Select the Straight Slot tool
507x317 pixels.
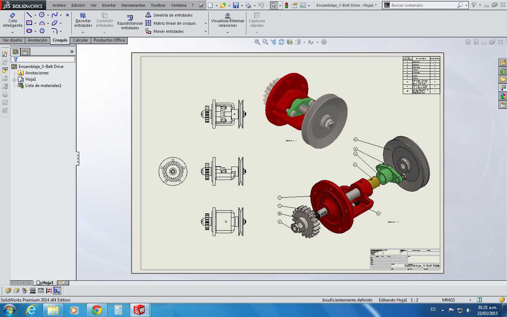[x=29, y=31]
